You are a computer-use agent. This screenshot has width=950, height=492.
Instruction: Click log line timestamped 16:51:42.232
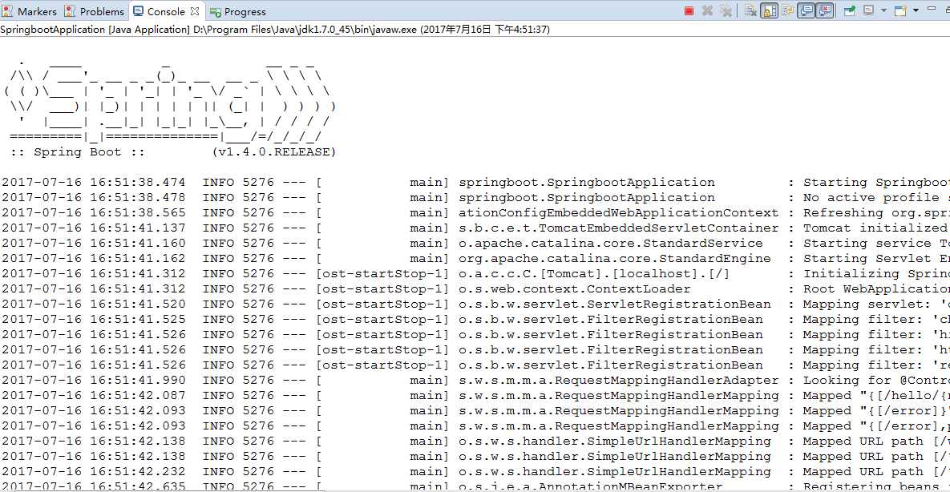click(475, 471)
